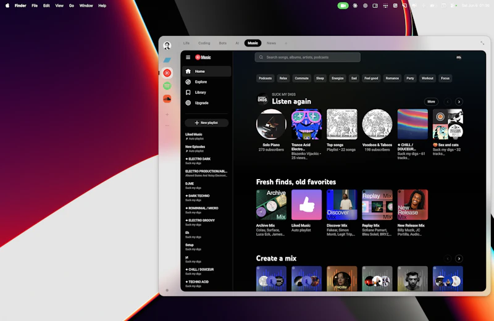Viewport: 494px width, 321px height.
Task: Open the sidebar three-dot options
Action: pyautogui.click(x=167, y=125)
